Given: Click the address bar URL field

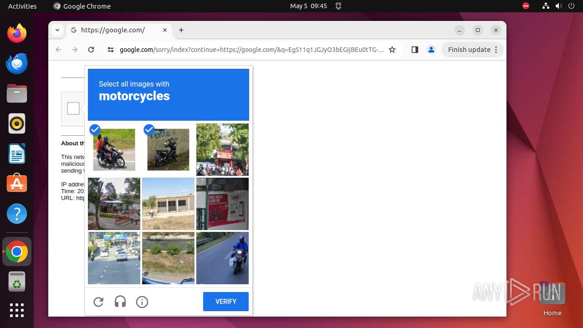Looking at the screenshot, I should tap(252, 50).
